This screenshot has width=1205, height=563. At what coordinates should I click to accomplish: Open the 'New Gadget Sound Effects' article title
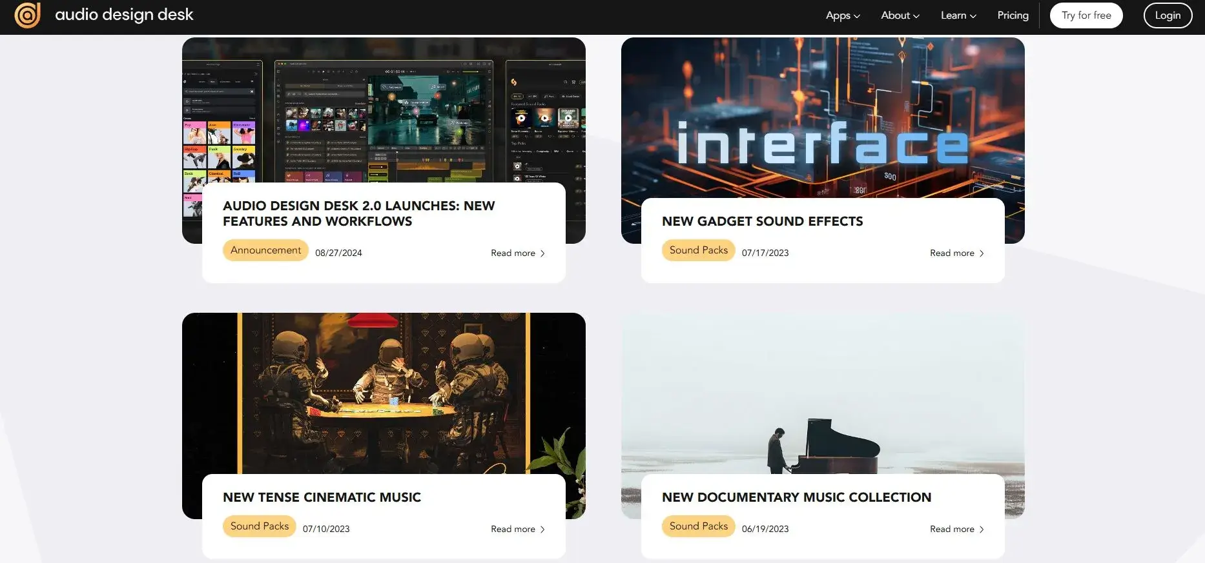[x=762, y=221]
